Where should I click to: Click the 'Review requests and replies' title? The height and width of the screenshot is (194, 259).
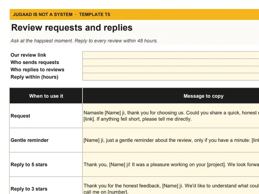(x=72, y=28)
